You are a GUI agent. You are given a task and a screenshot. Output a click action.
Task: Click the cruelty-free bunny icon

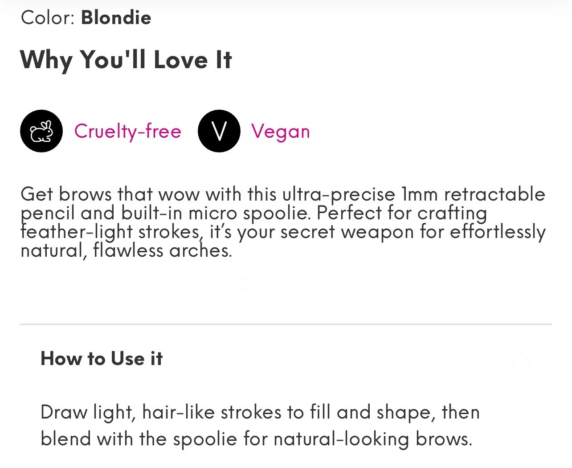[x=41, y=131]
